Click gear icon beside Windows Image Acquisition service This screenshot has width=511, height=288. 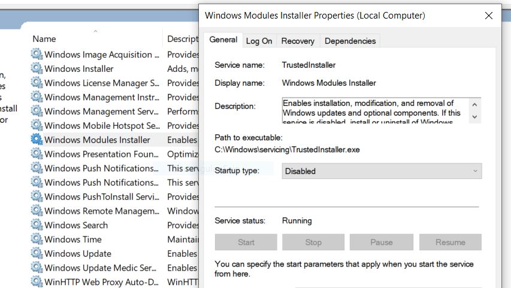37,54
